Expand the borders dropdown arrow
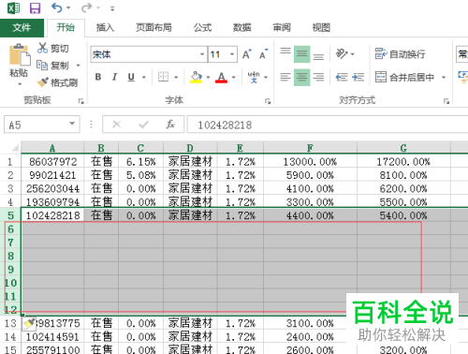468x354 pixels. (x=176, y=77)
